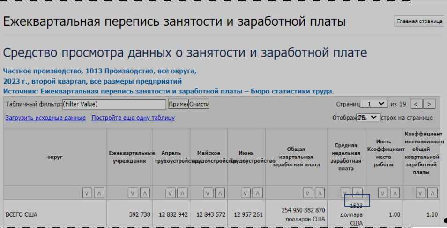The height and width of the screenshot is (228, 447).
Task: Apply the table filter with Применить
Action: coord(178,104)
